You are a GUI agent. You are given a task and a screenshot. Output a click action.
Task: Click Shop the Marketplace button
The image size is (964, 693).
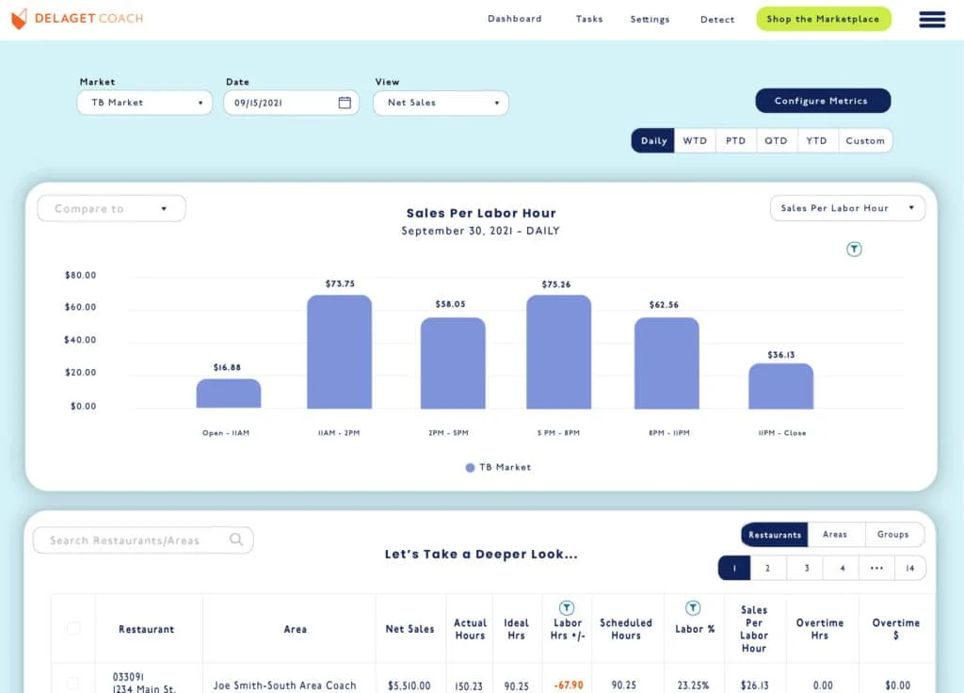pos(823,19)
